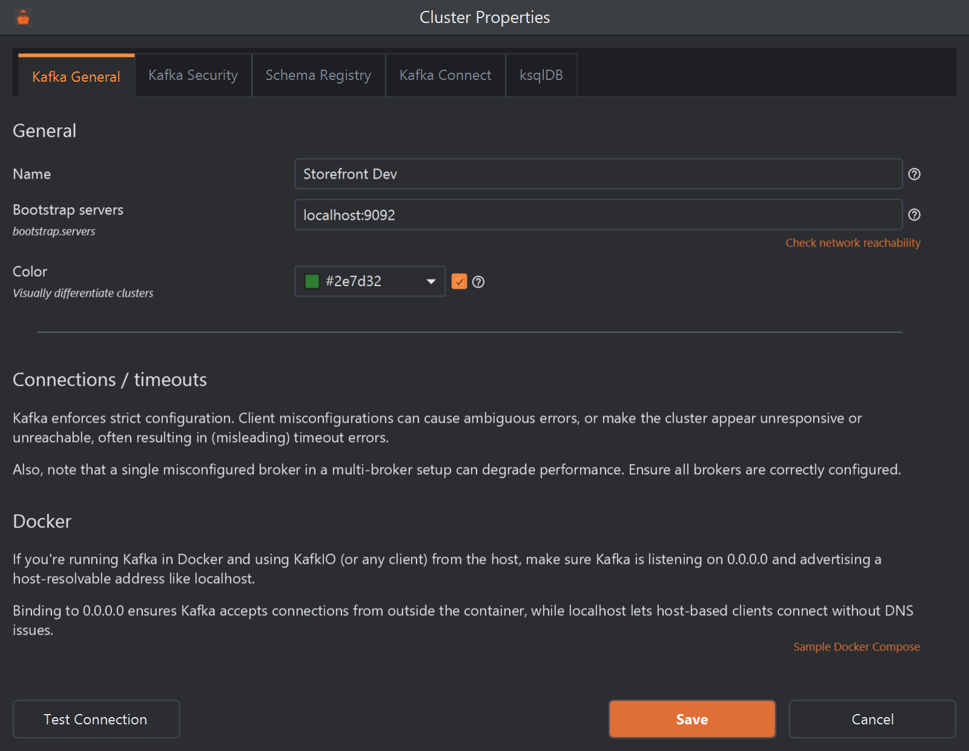
Task: Click the Test Connection button
Action: pos(96,719)
